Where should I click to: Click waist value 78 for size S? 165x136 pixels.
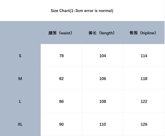61,56
